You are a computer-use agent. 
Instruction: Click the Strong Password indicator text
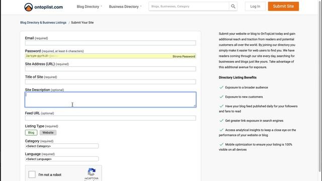pyautogui.click(x=184, y=56)
